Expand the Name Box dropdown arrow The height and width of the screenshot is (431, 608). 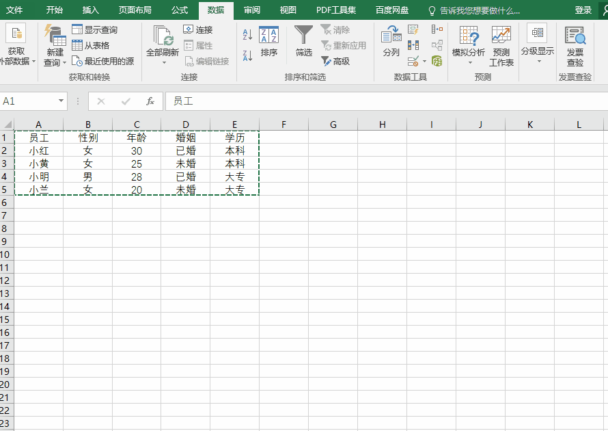(61, 101)
